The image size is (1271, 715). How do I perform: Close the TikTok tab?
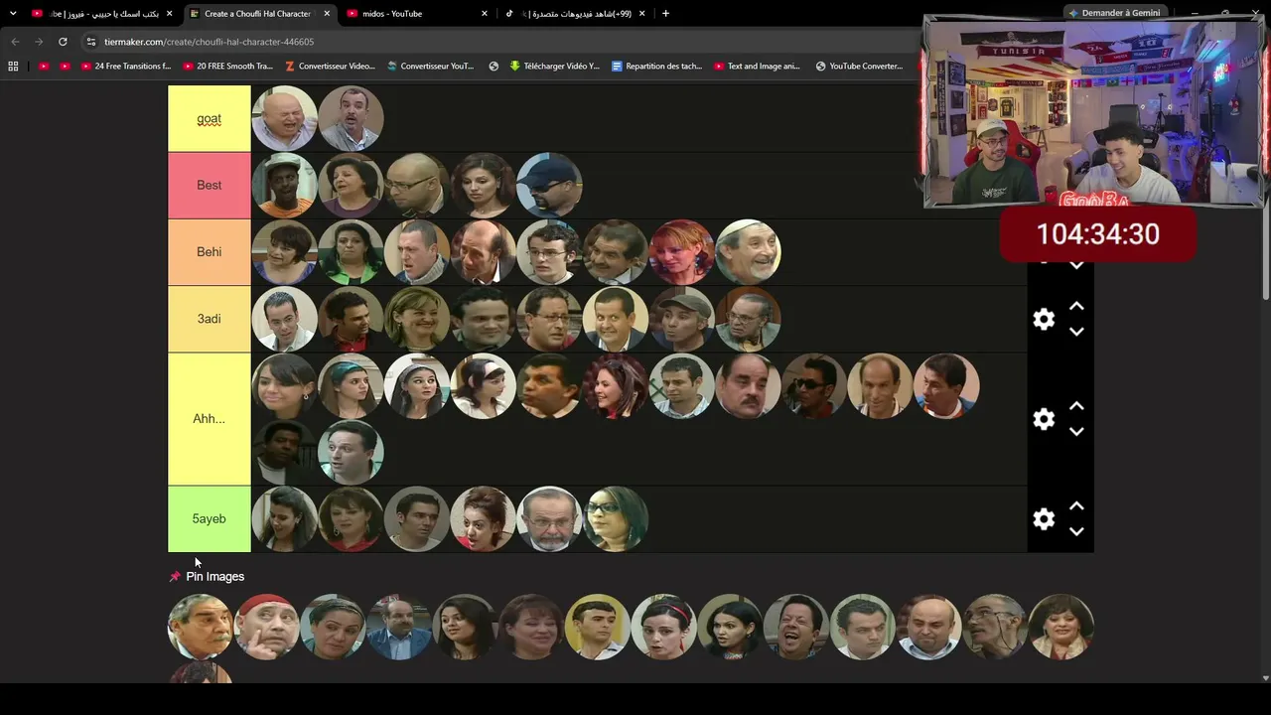(x=642, y=14)
